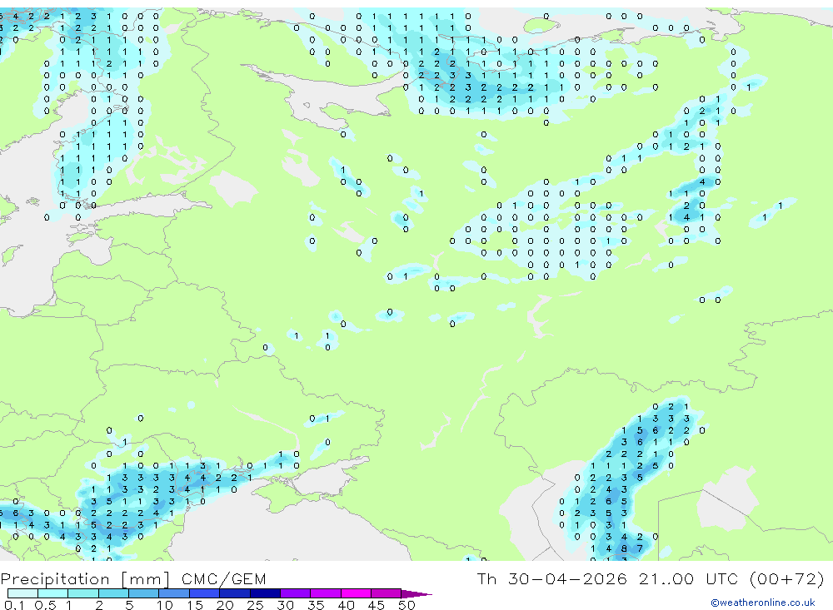The image size is (833, 610).
Task: Click the 5–10 mm light blue legend swatch
Action: pyautogui.click(x=144, y=593)
